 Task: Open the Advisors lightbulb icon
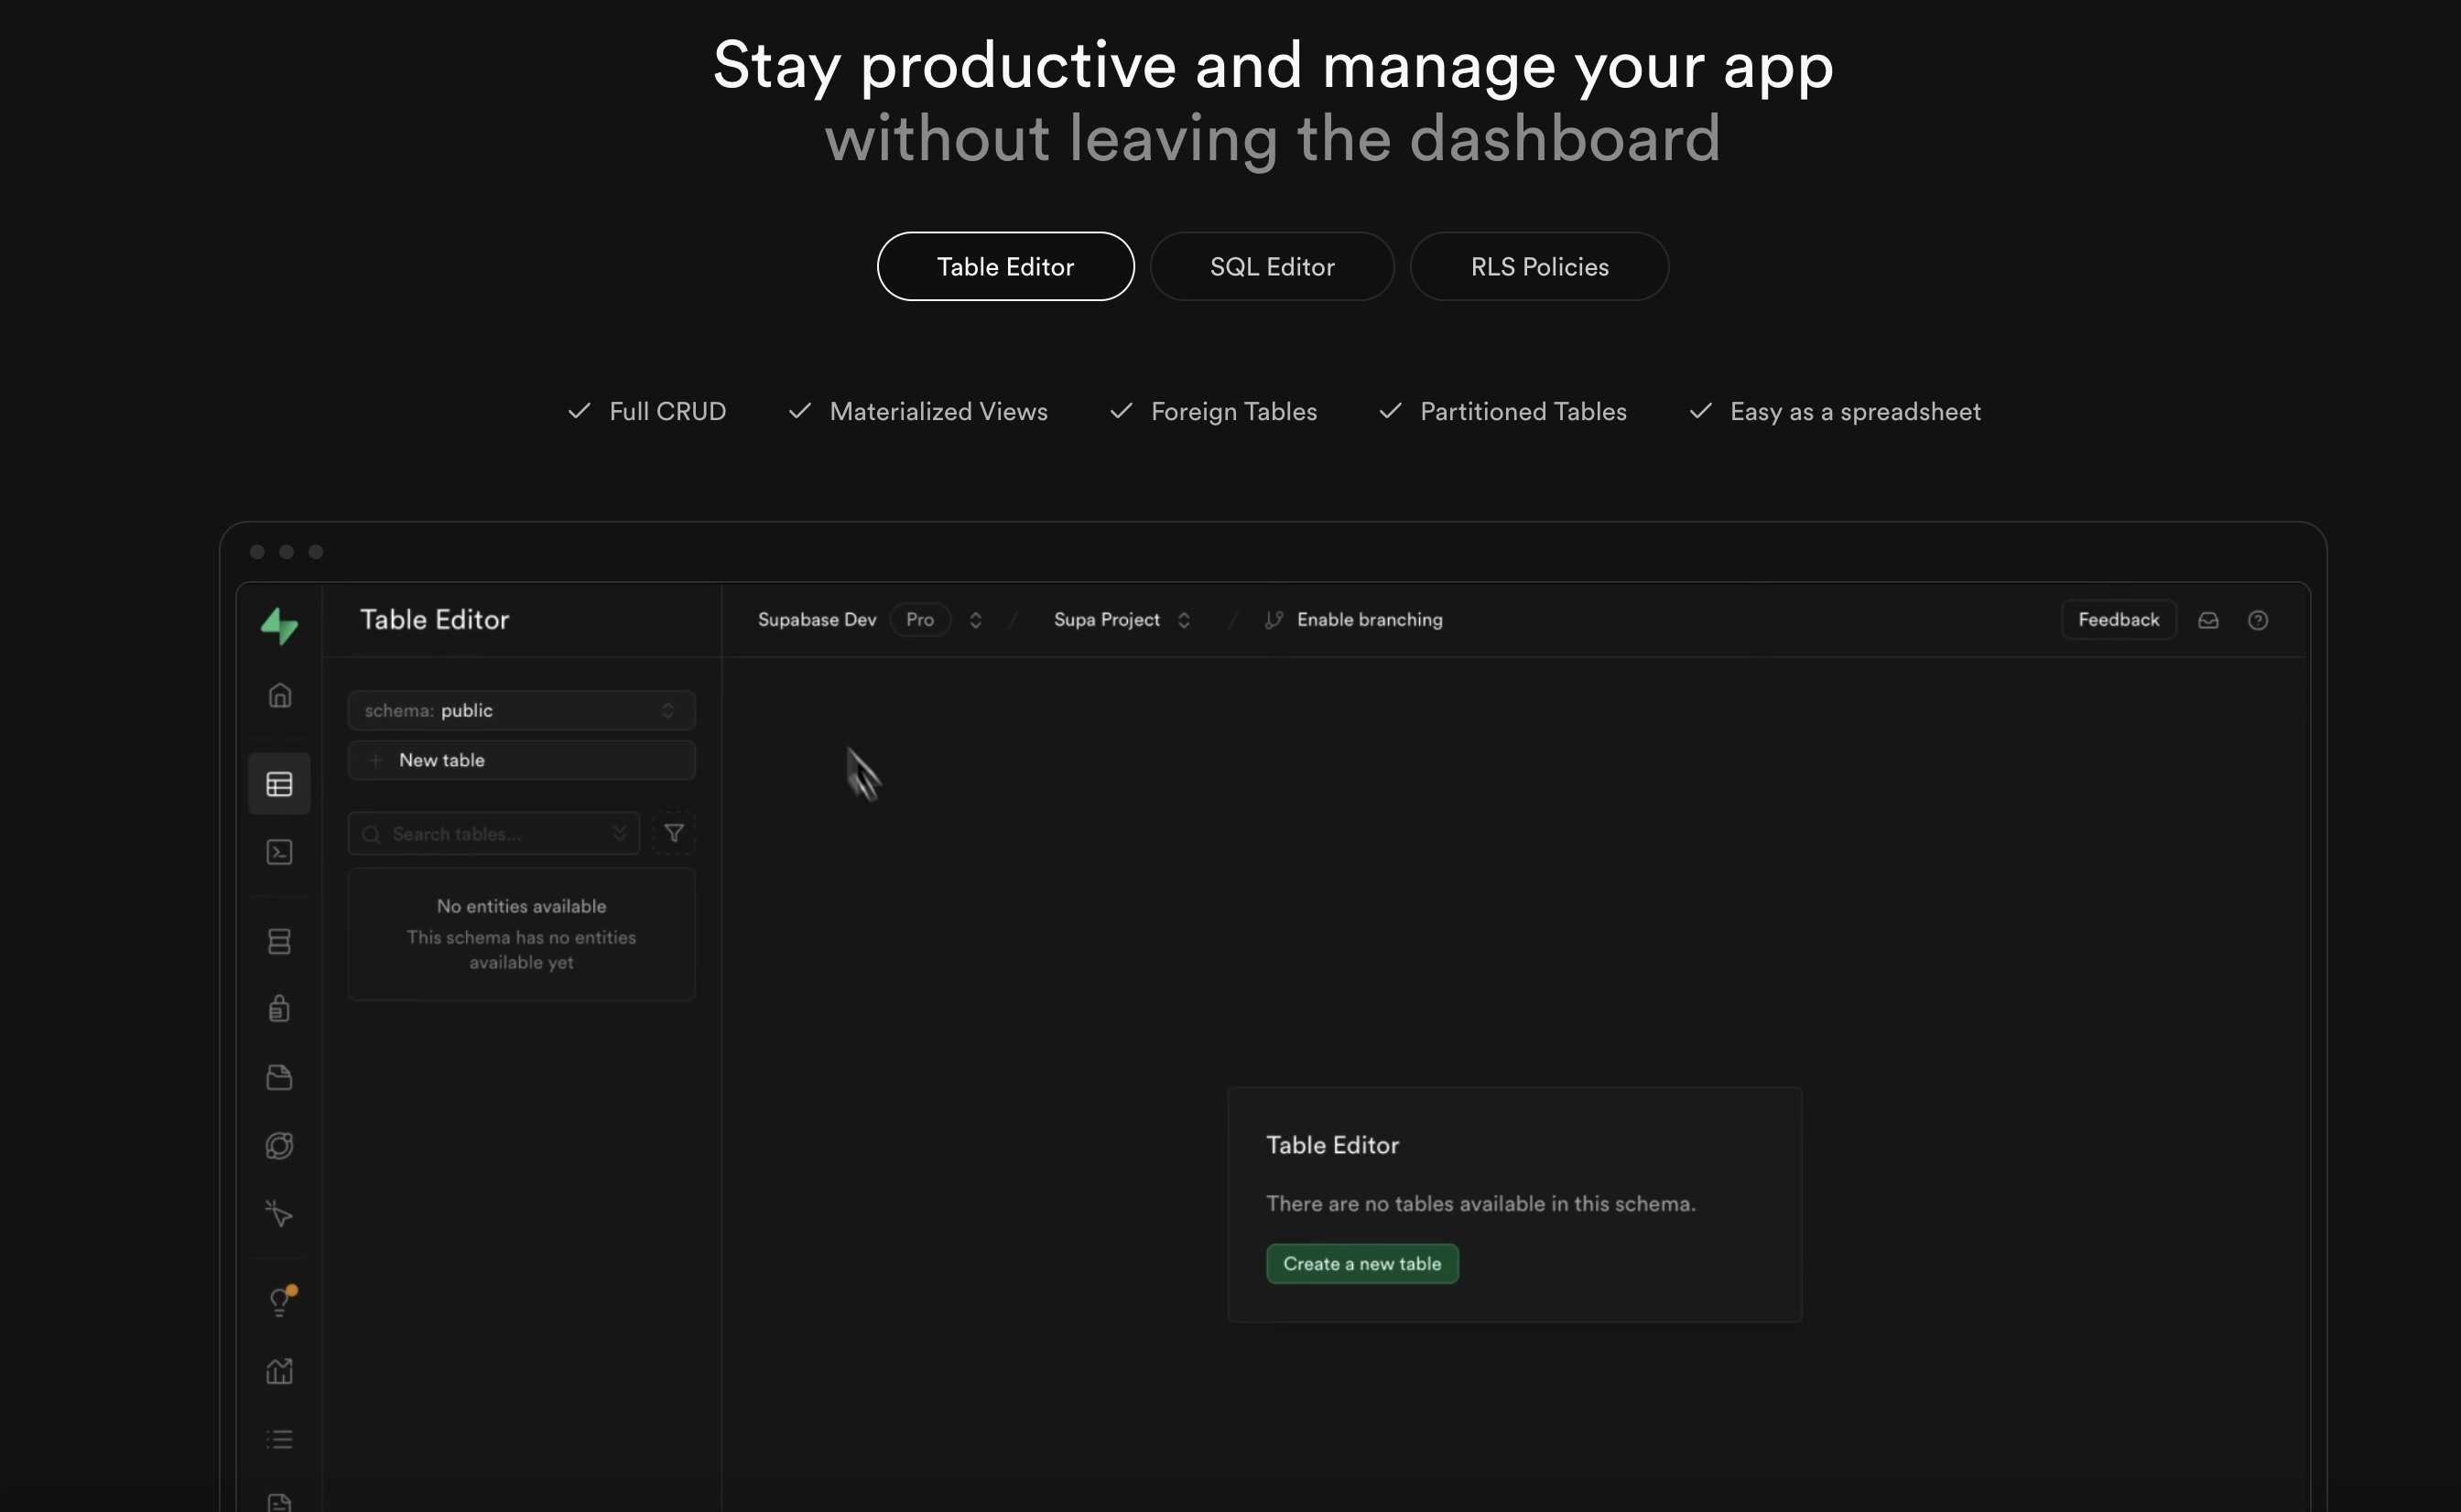(x=280, y=1301)
